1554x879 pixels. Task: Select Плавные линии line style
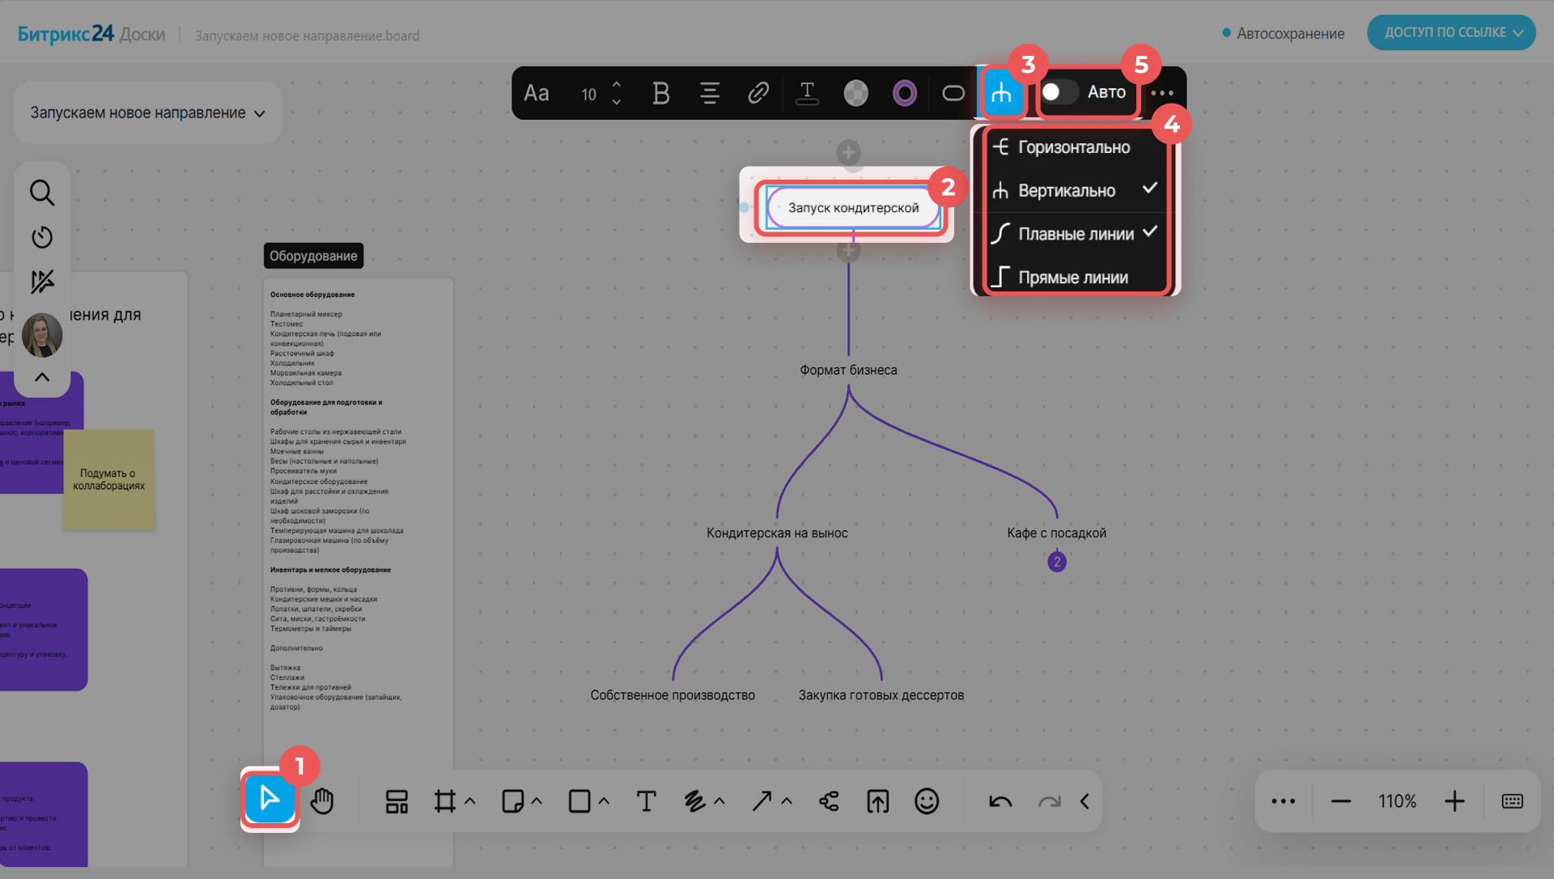1075,235
